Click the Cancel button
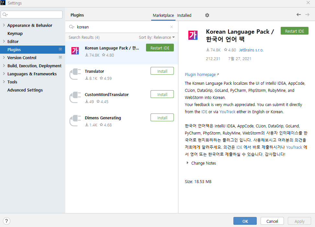The height and width of the screenshot is (227, 315). pos(272,221)
